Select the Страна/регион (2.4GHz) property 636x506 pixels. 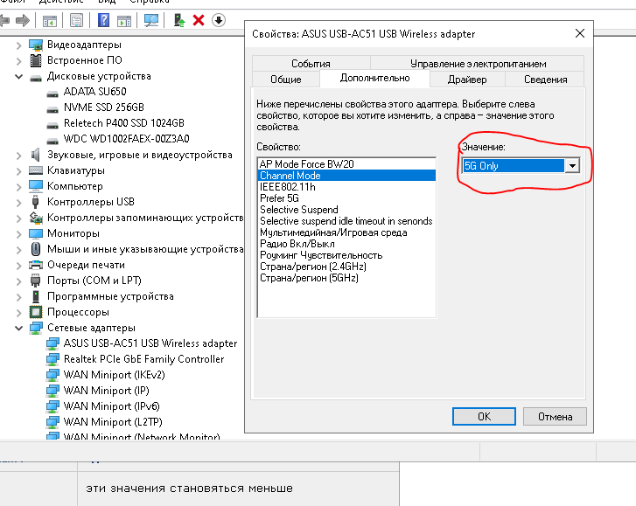pyautogui.click(x=346, y=267)
